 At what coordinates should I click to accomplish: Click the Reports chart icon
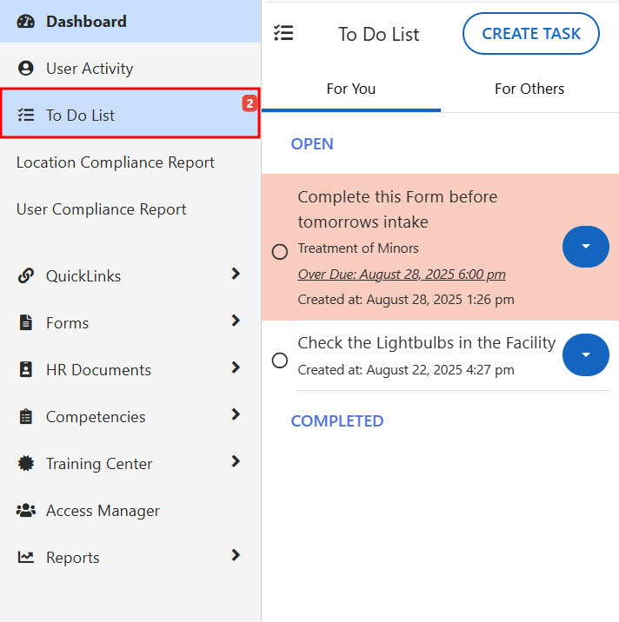click(x=26, y=558)
